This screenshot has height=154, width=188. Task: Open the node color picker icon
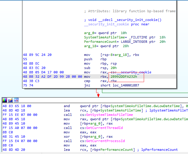(x=5, y=100)
